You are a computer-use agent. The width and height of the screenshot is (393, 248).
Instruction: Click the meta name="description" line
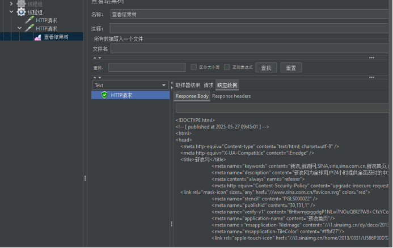pos(300,173)
